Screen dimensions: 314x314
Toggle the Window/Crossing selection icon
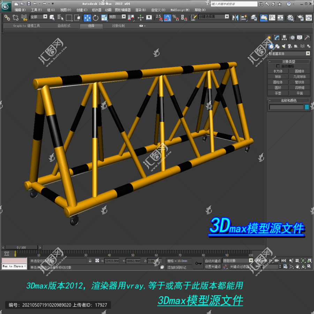tap(77, 18)
